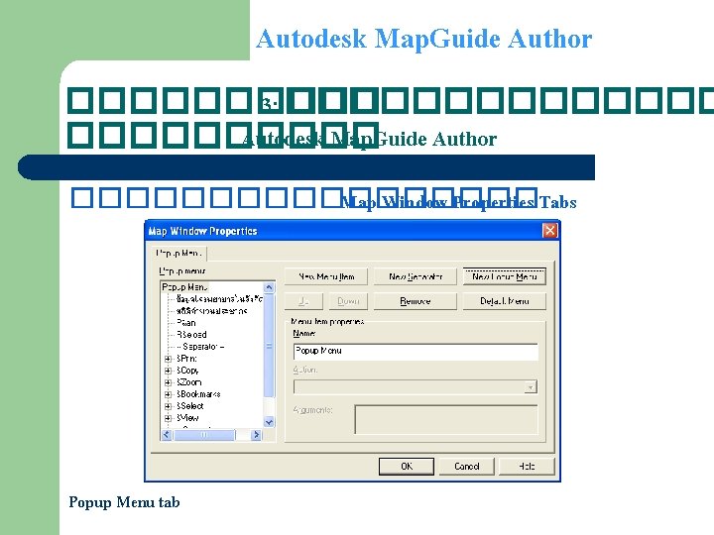Screen dimensions: 714x535
Task: Select the Reload item in the tree
Action: [191, 335]
